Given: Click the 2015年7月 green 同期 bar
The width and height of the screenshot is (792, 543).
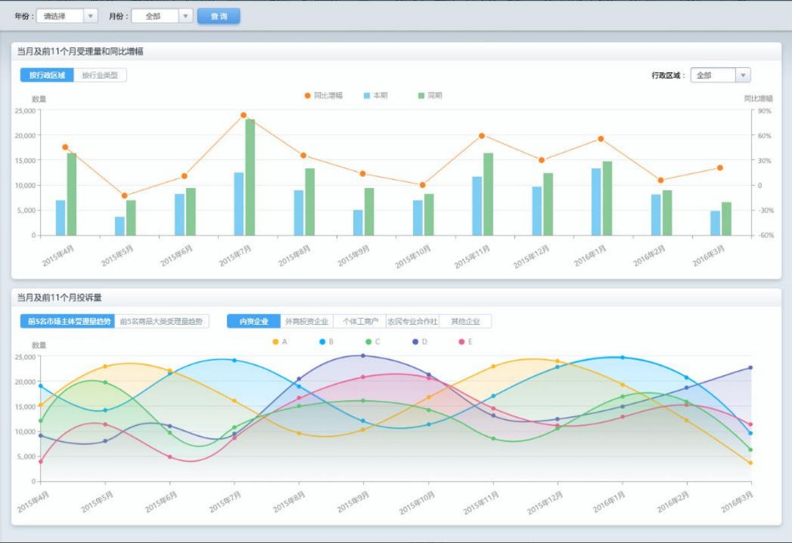Looking at the screenshot, I should 250,177.
